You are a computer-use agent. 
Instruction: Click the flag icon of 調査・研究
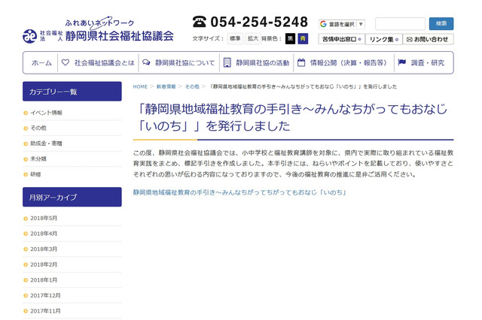point(401,62)
